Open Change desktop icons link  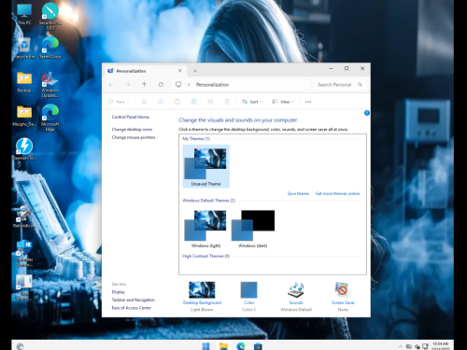click(x=132, y=130)
